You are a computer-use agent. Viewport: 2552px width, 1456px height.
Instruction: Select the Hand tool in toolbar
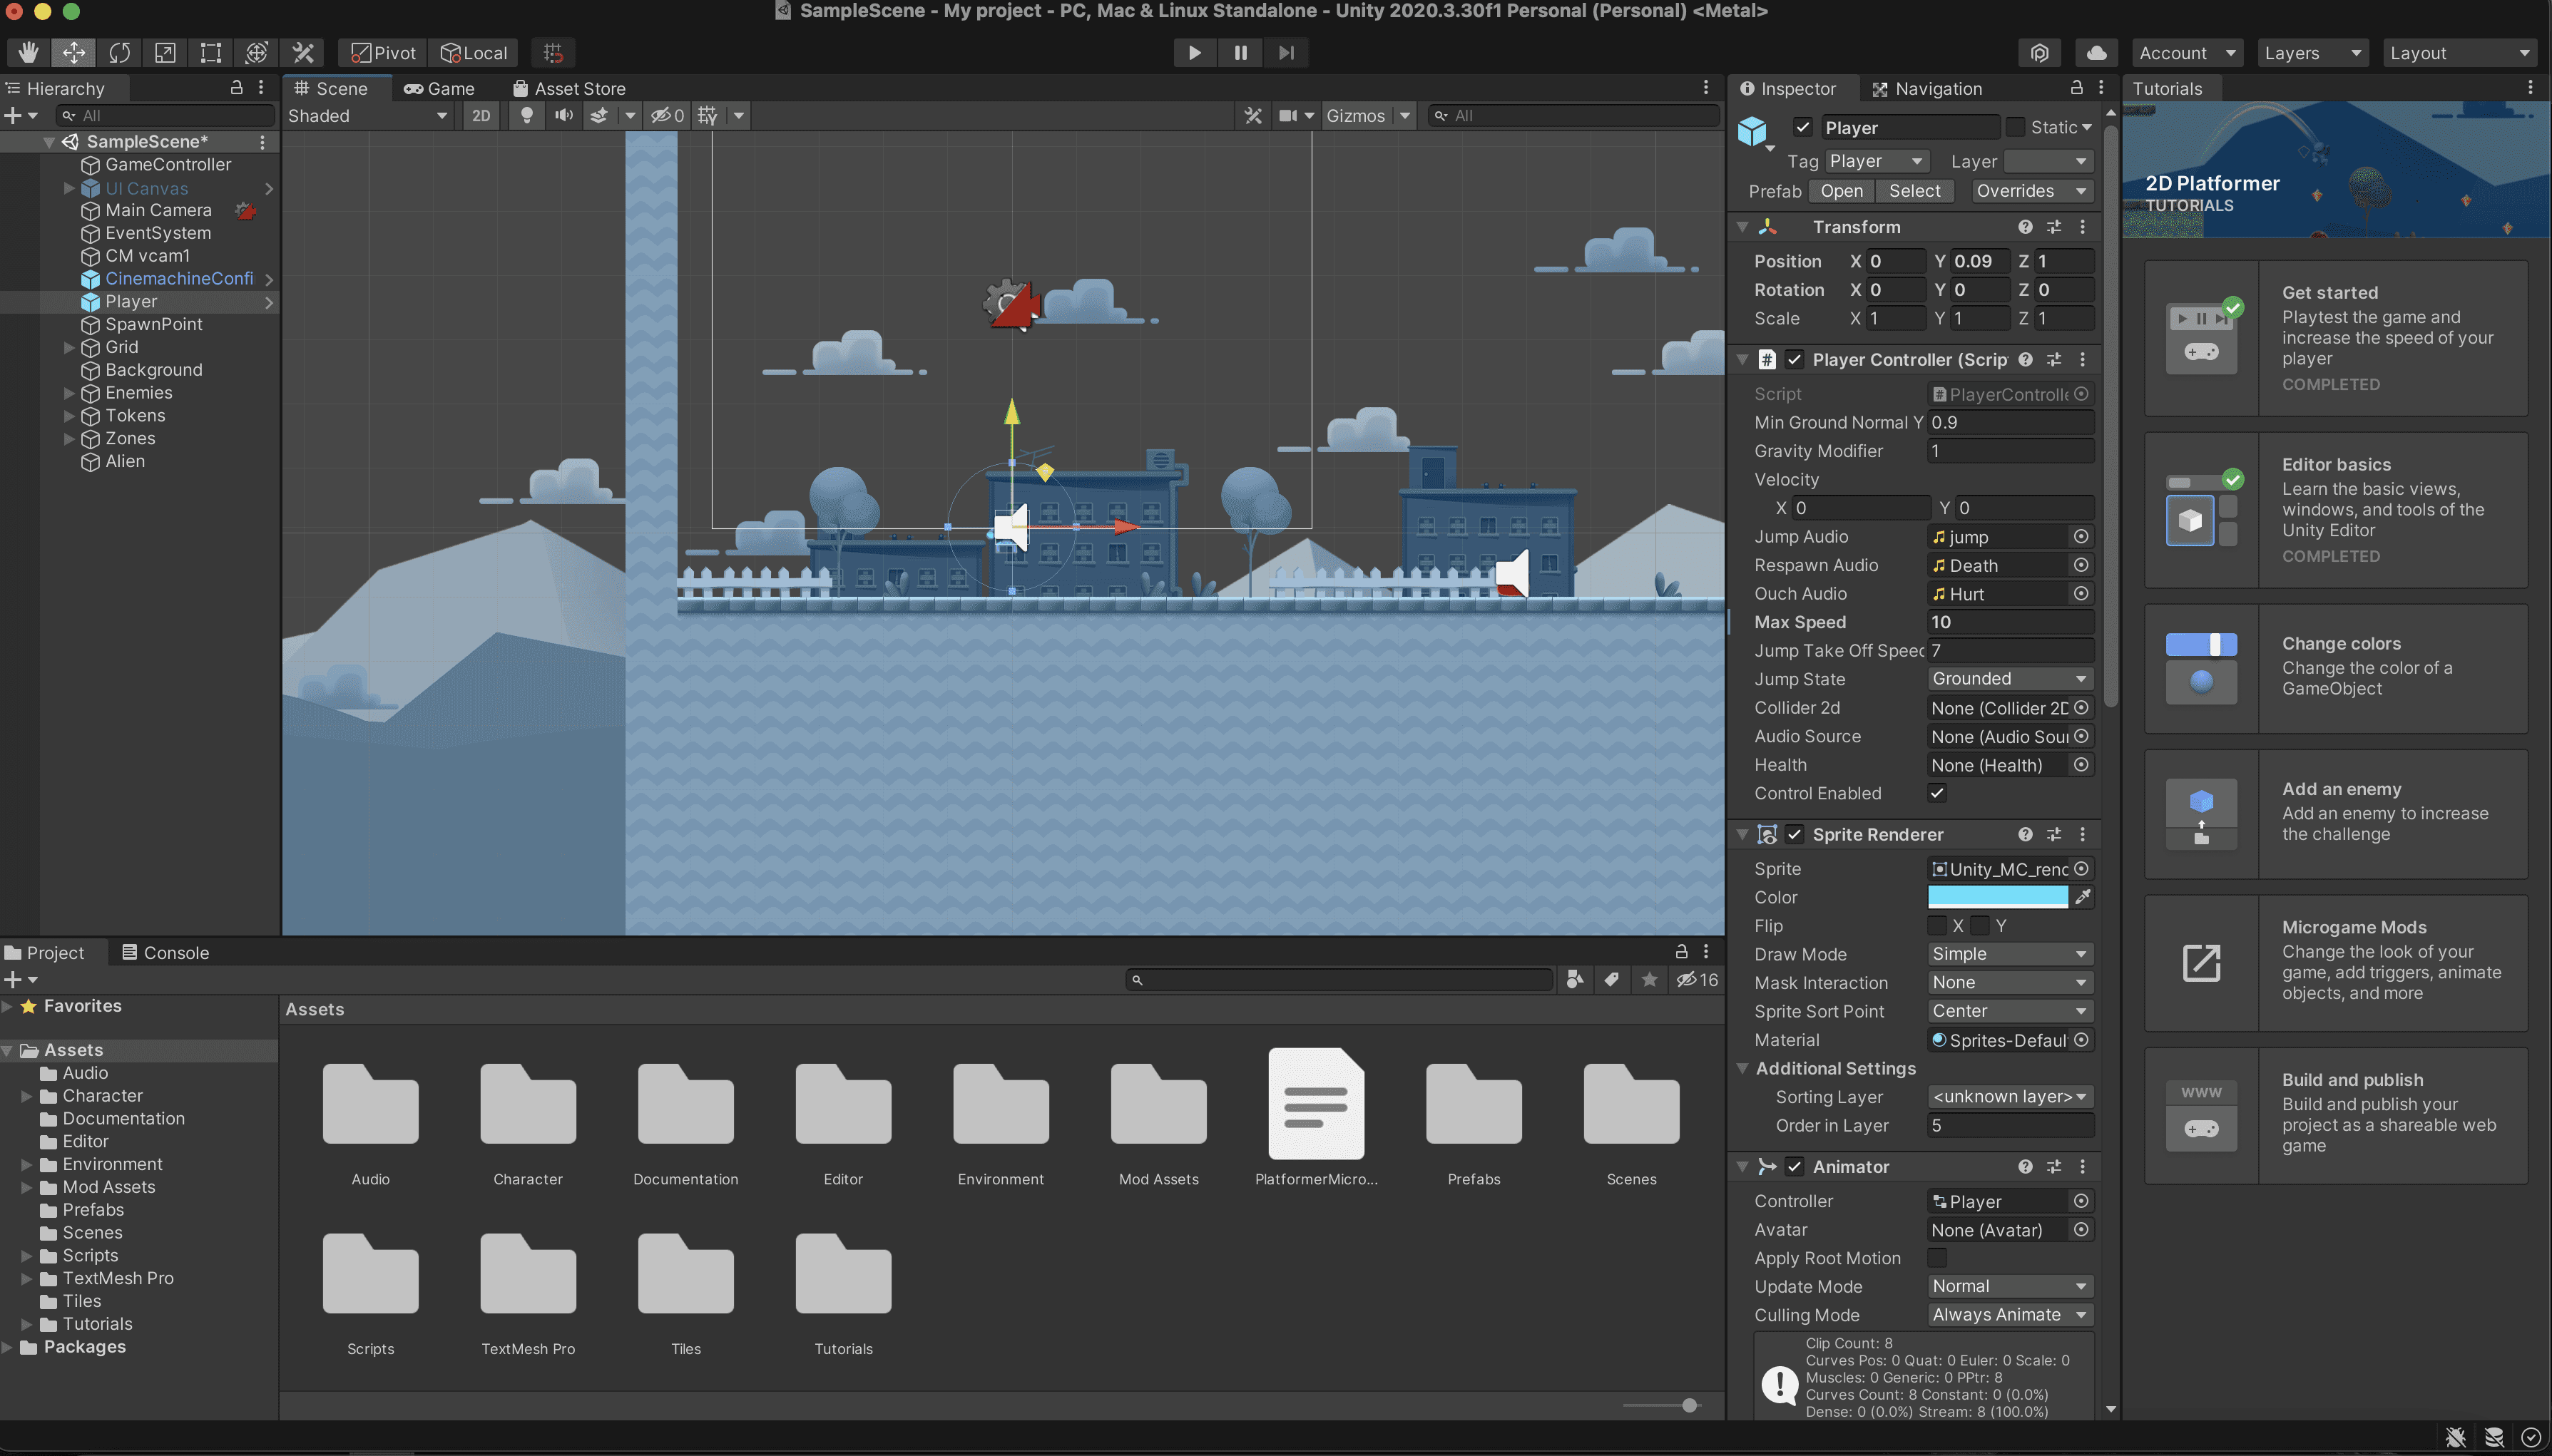pyautogui.click(x=28, y=52)
